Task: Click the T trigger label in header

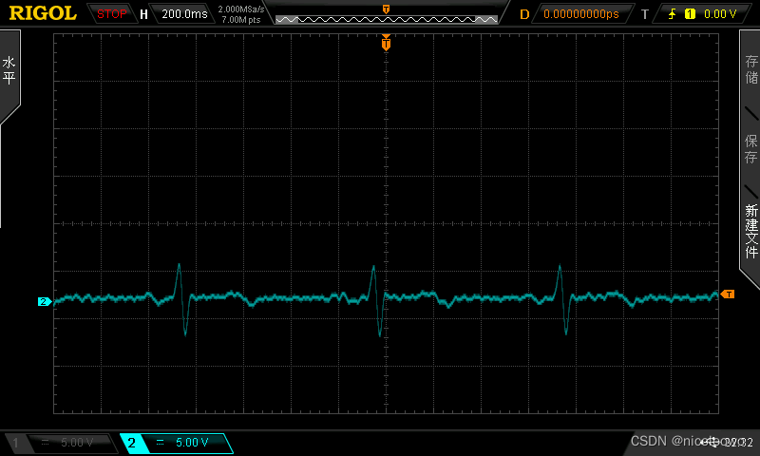Action: tap(645, 14)
